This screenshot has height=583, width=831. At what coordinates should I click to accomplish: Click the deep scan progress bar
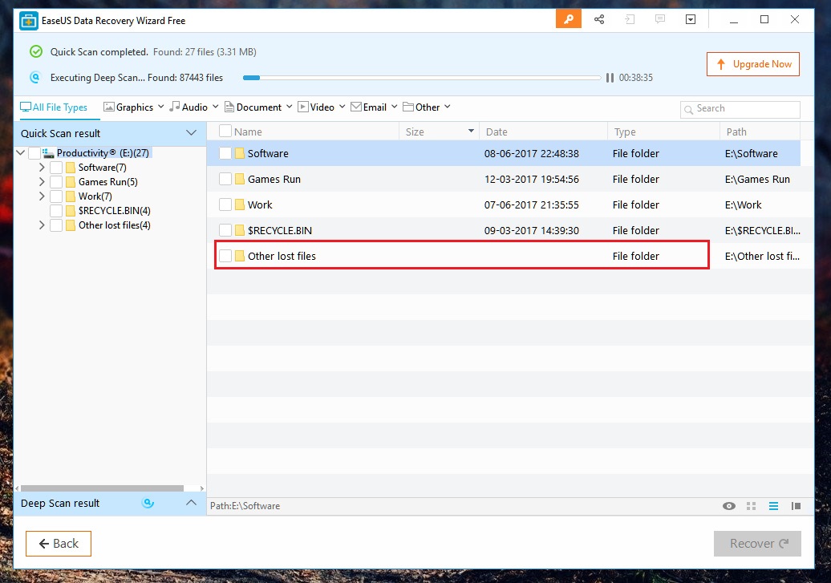click(x=422, y=77)
